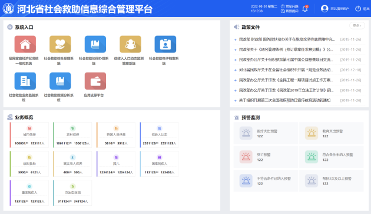Open policy about 第七届中国公益慈善项目交流

(x=286, y=60)
